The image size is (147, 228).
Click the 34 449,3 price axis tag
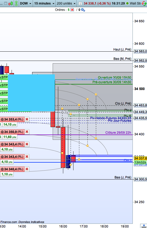coord(140,112)
